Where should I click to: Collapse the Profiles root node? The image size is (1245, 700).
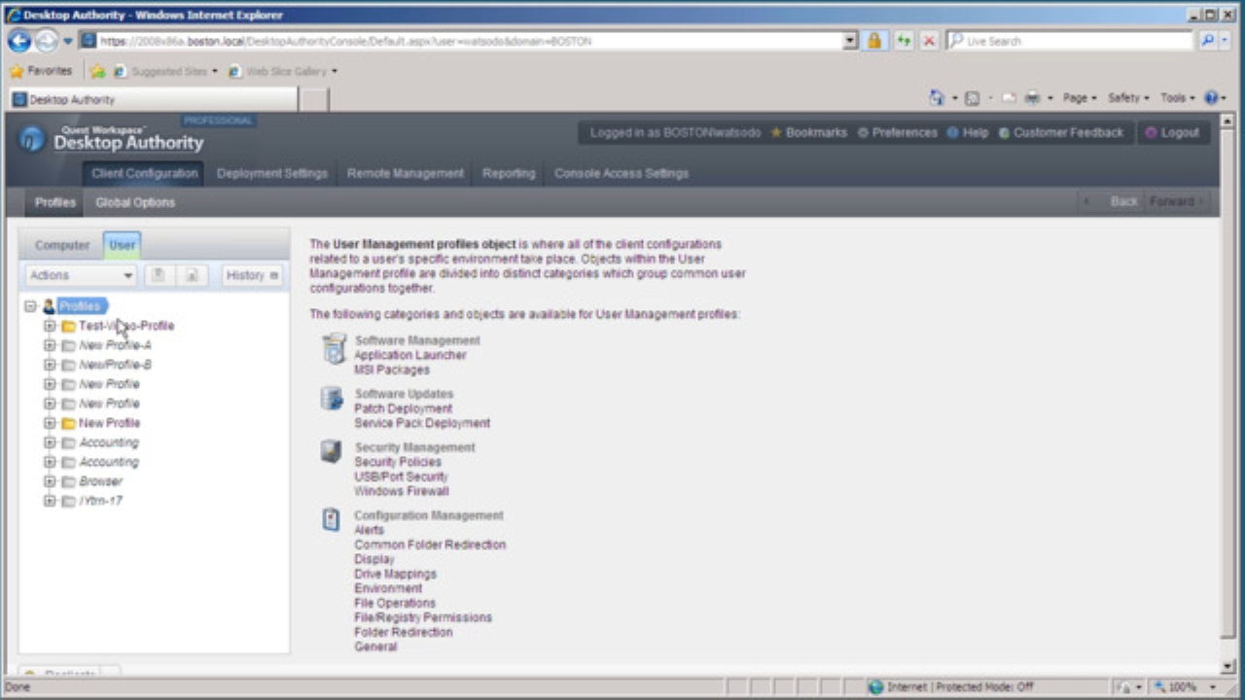click(x=30, y=306)
